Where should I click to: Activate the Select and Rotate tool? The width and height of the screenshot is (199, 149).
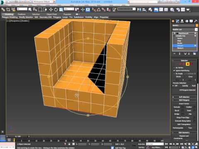tap(56, 10)
